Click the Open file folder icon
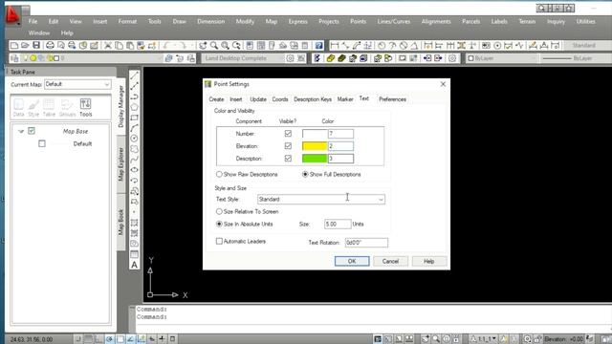Viewport: 612px width, 344px height. point(26,46)
